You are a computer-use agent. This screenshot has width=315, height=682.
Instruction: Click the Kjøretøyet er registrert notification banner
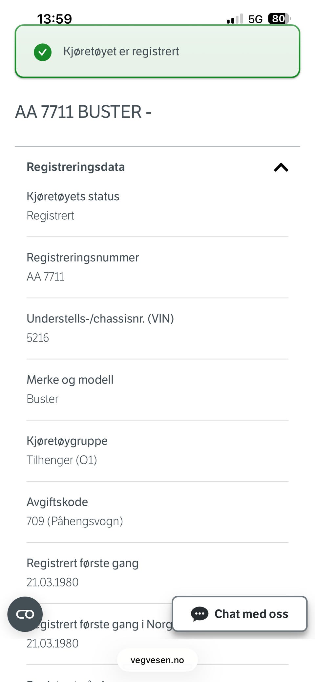(x=157, y=51)
